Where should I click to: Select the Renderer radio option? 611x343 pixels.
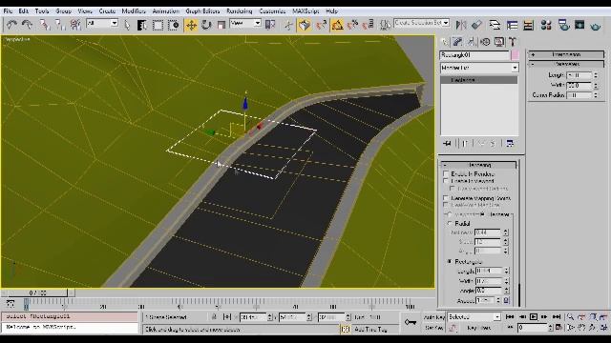pyautogui.click(x=482, y=214)
